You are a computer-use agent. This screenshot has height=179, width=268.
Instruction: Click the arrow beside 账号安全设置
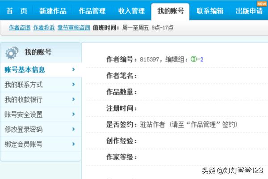[x=73, y=114]
